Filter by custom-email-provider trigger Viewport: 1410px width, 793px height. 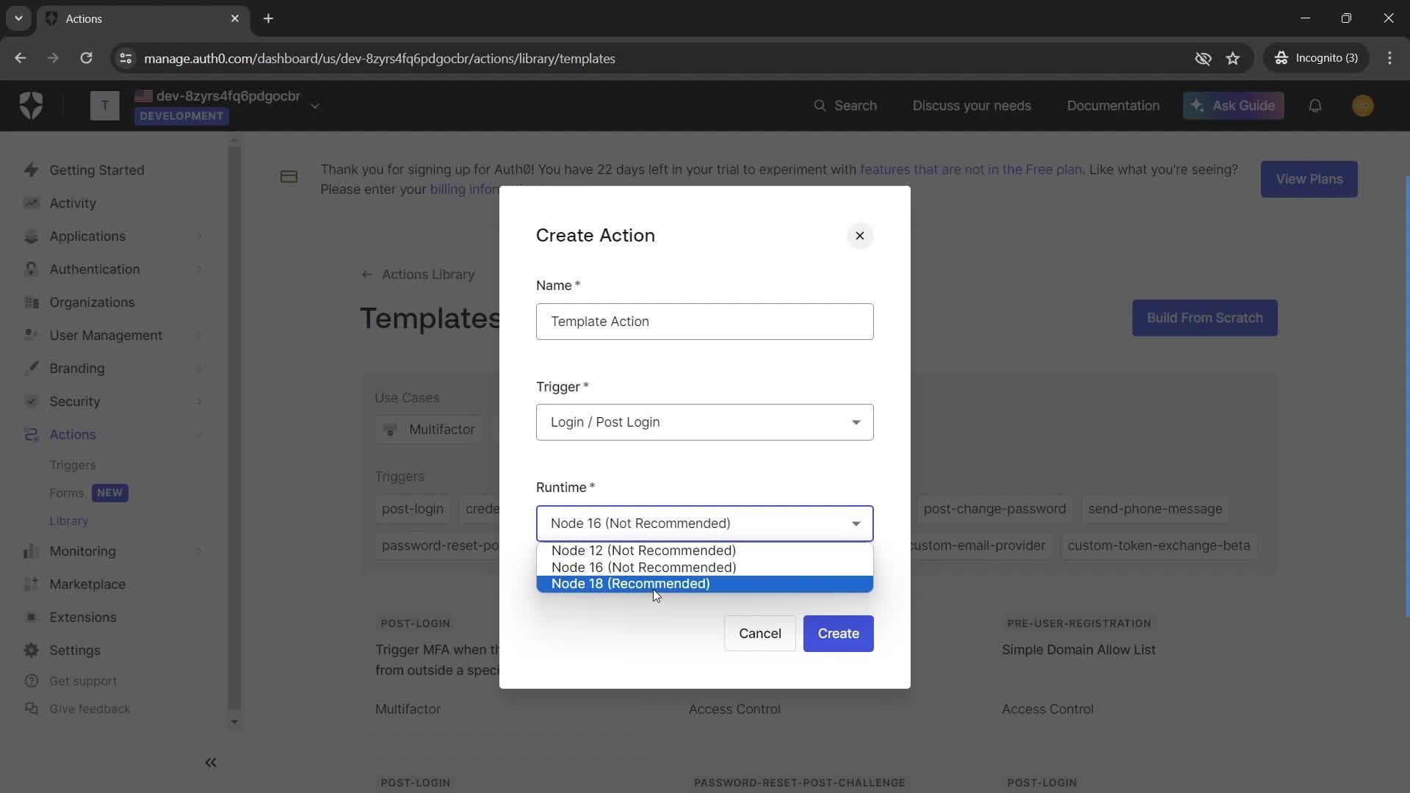(x=977, y=546)
